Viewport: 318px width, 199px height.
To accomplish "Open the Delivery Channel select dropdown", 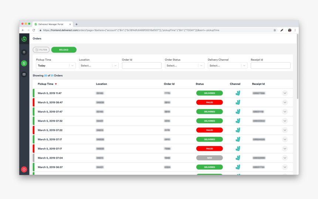I will (227, 65).
